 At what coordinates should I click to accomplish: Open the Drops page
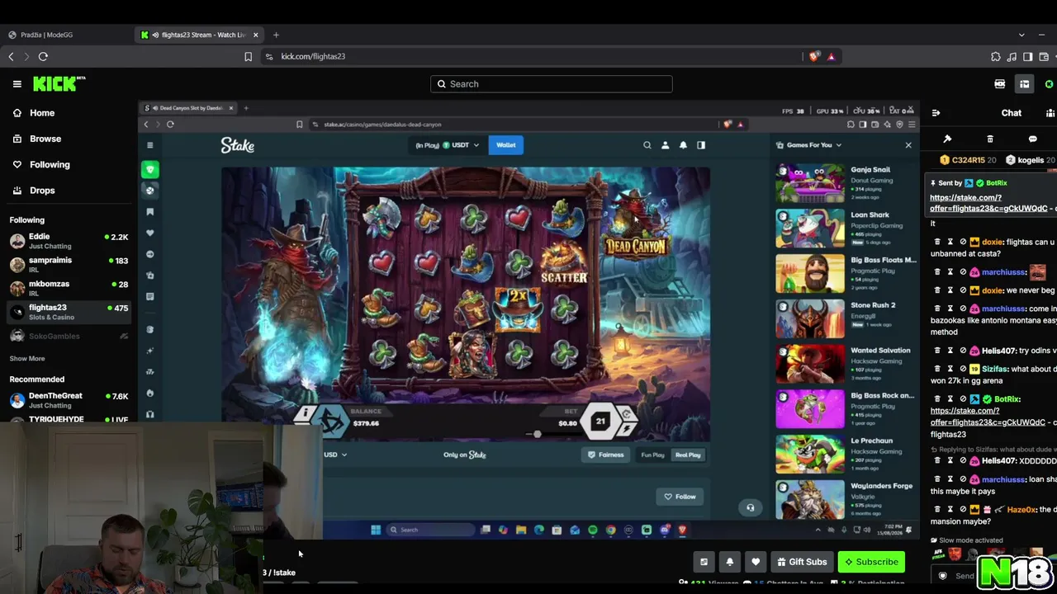click(x=33, y=190)
